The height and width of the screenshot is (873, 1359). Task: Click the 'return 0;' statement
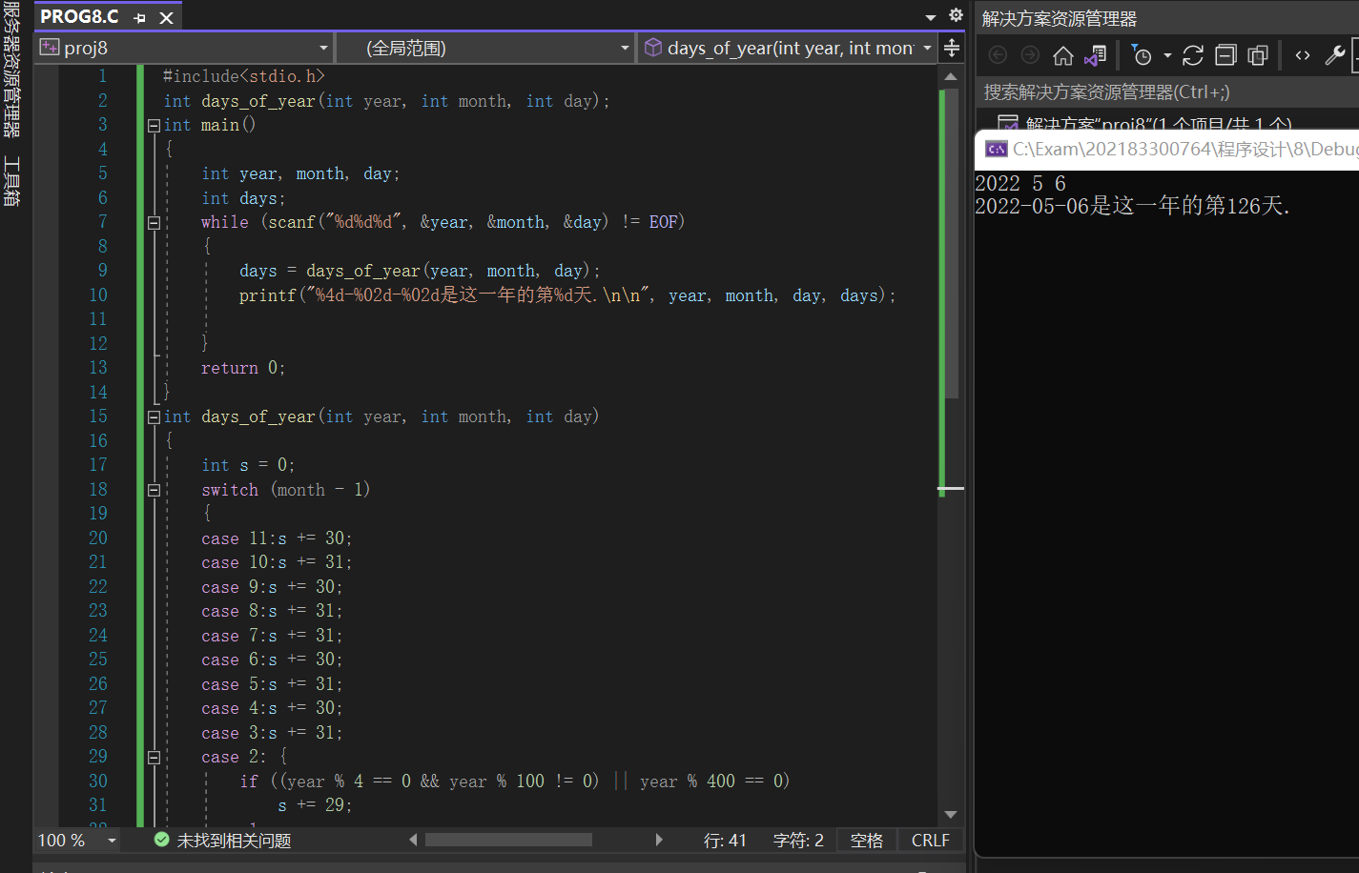pos(243,368)
